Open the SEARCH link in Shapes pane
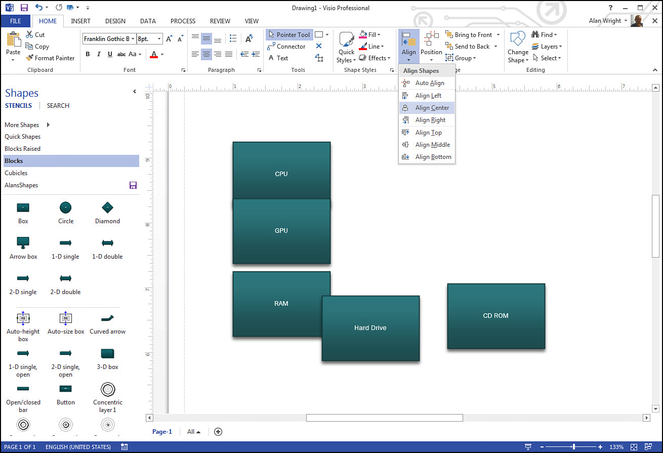The image size is (663, 453). tap(58, 106)
